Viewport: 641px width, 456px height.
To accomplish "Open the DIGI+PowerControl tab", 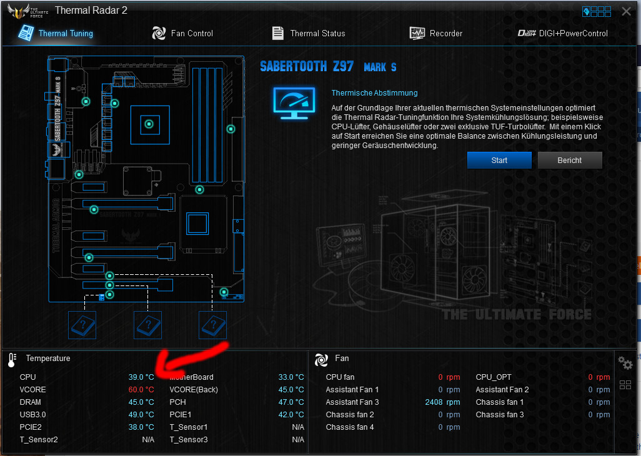I will 563,33.
